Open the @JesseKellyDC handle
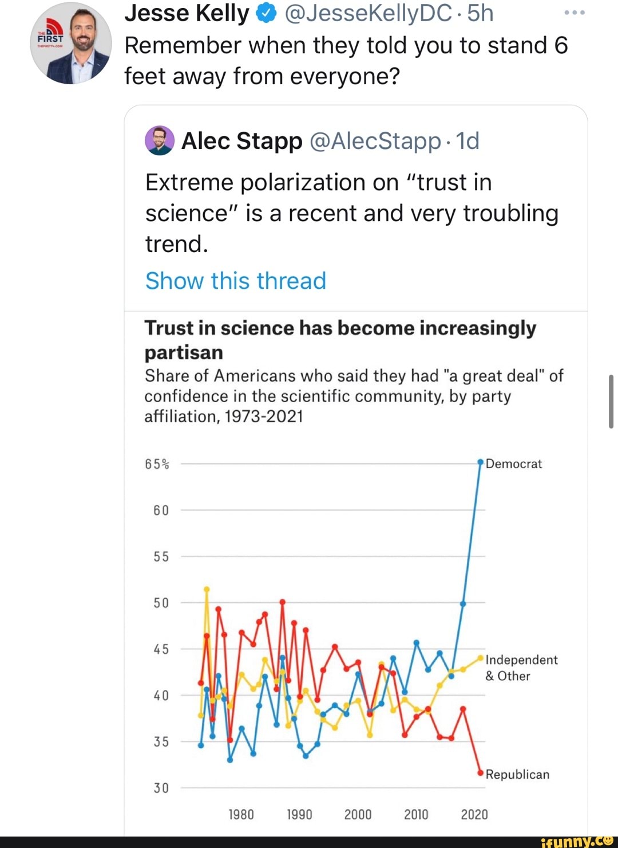Viewport: 618px width, 848px height. pos(369,14)
